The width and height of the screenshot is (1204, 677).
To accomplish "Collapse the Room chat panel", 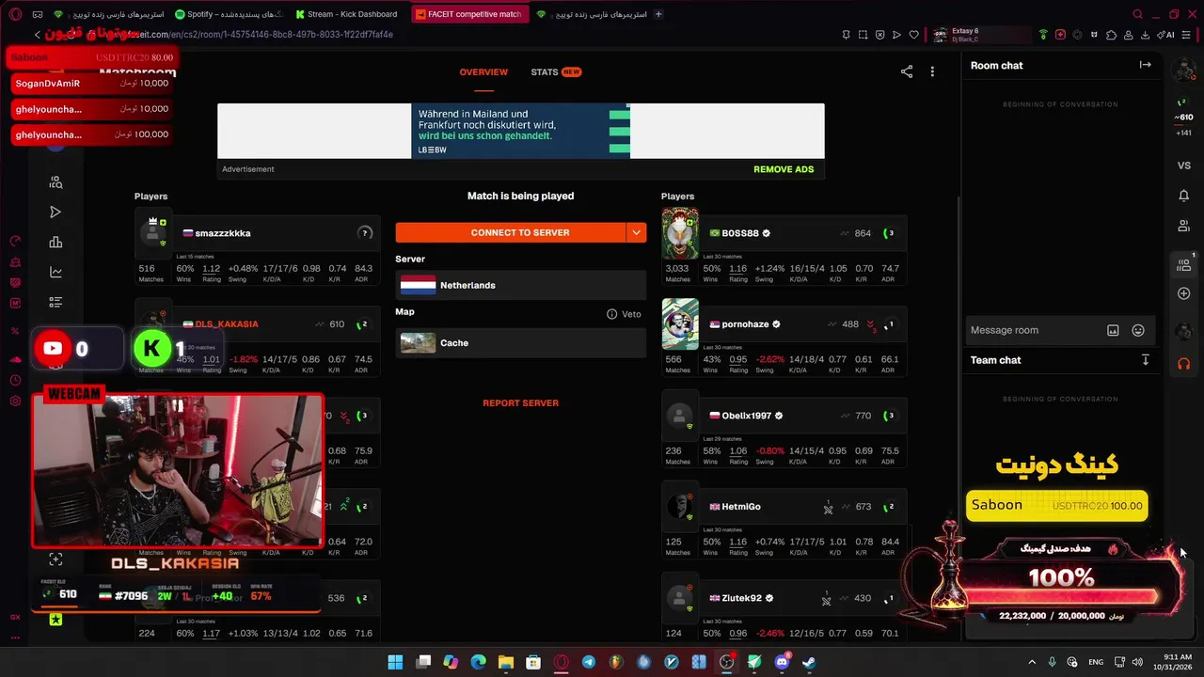I will pos(1145,65).
